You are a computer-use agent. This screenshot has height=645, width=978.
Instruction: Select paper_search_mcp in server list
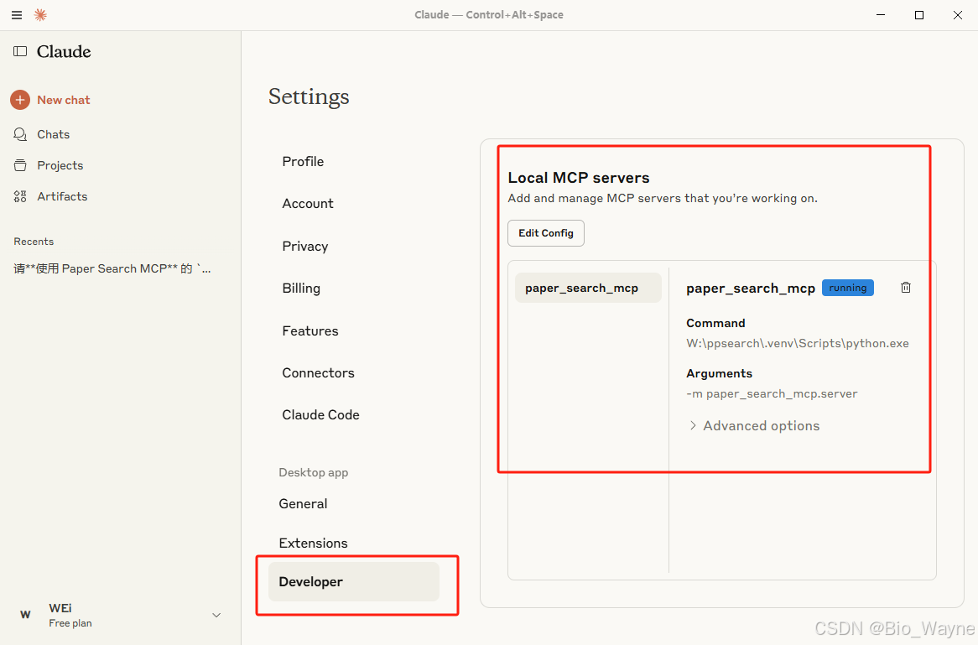588,288
